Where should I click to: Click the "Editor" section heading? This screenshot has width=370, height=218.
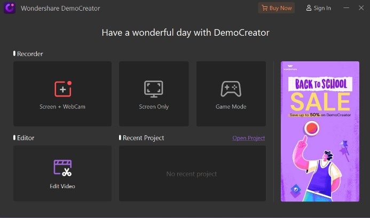pyautogui.click(x=26, y=138)
